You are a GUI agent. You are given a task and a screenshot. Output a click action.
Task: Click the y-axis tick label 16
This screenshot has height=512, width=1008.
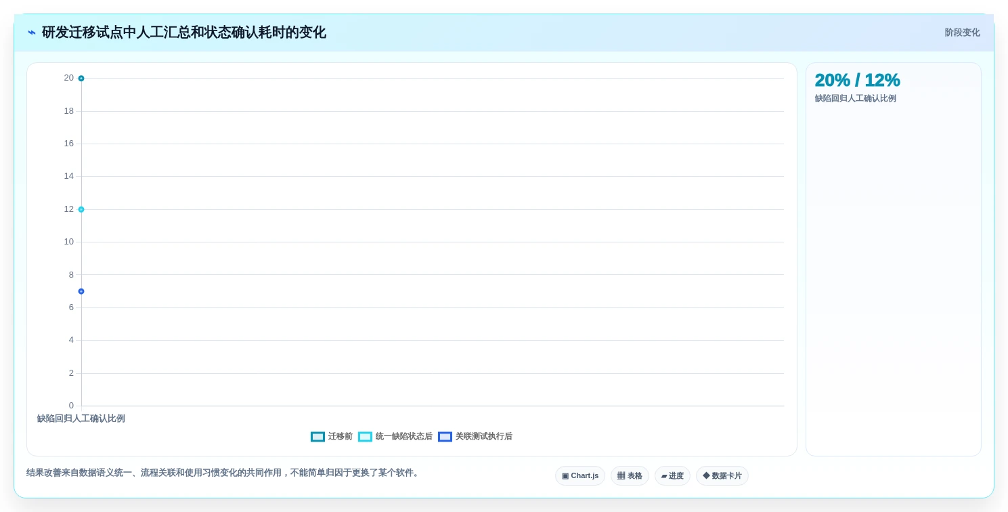pos(69,144)
